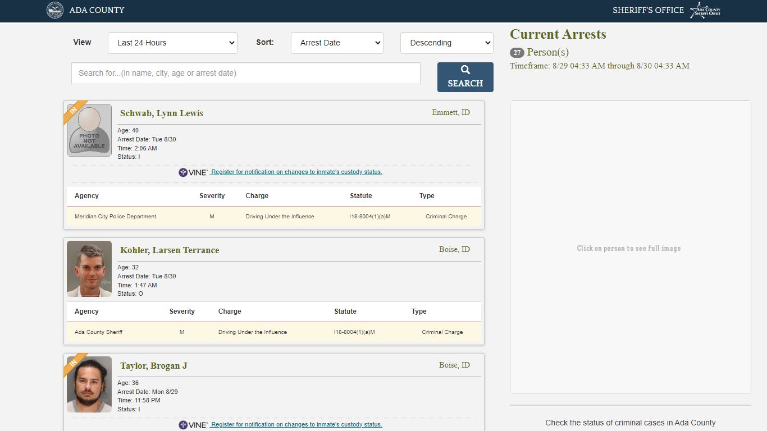Viewport: 767px width, 431px height.
Task: Click Ada County Sheriff agency cell
Action: [99, 332]
